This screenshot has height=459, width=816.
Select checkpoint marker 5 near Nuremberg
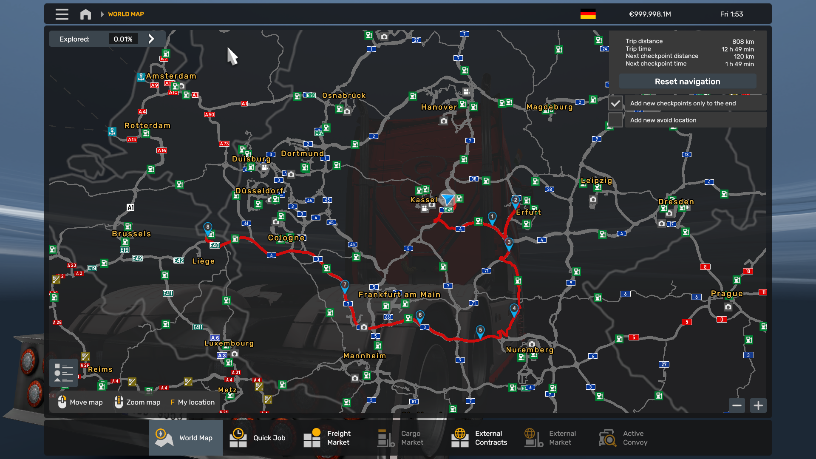point(480,331)
